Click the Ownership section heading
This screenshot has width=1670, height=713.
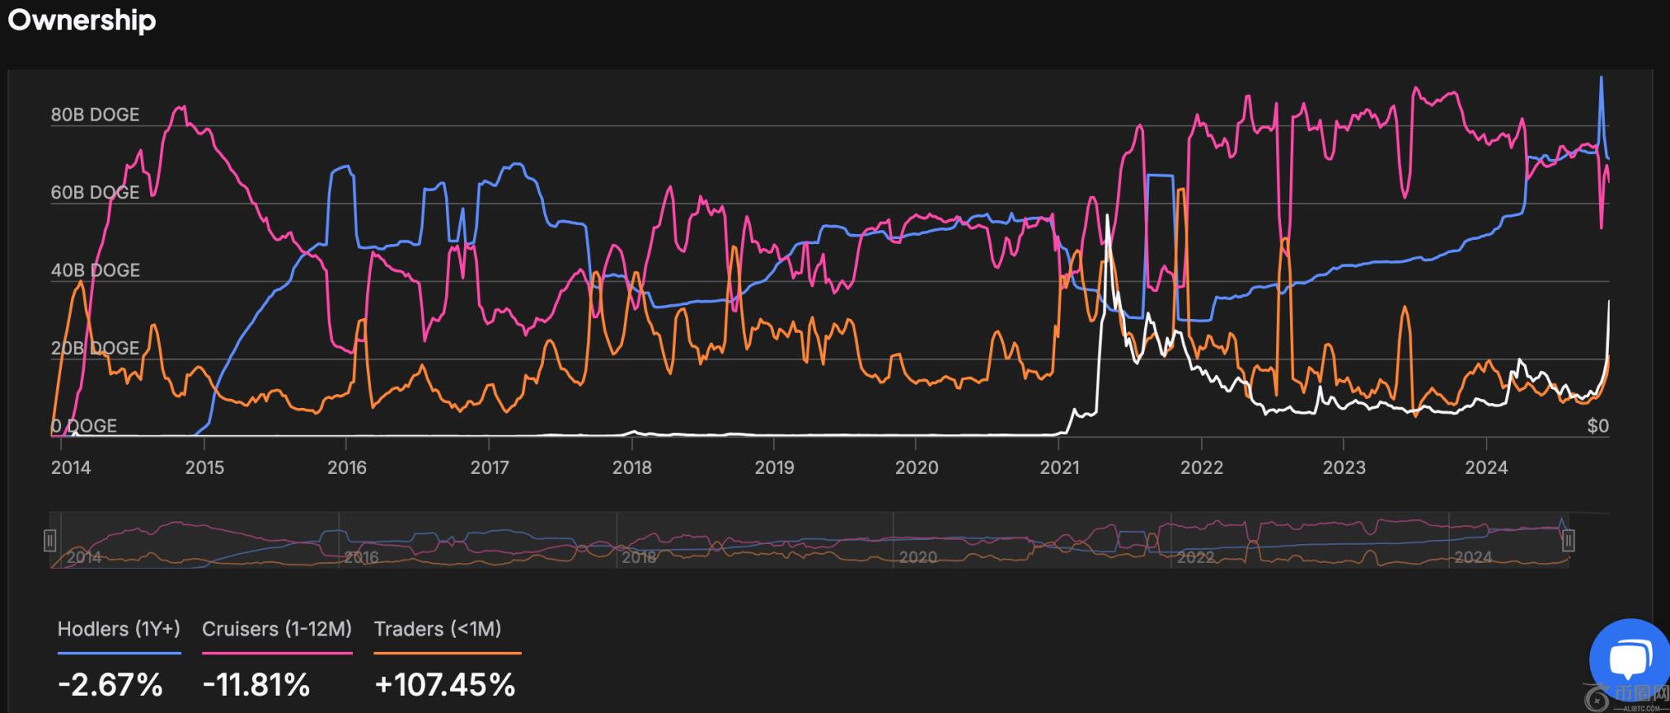[x=82, y=20]
